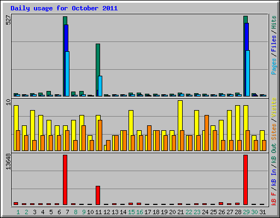The height and width of the screenshot is (218, 280).
Task: Click the cyan Pages bar for day 7
Action: 67,74
